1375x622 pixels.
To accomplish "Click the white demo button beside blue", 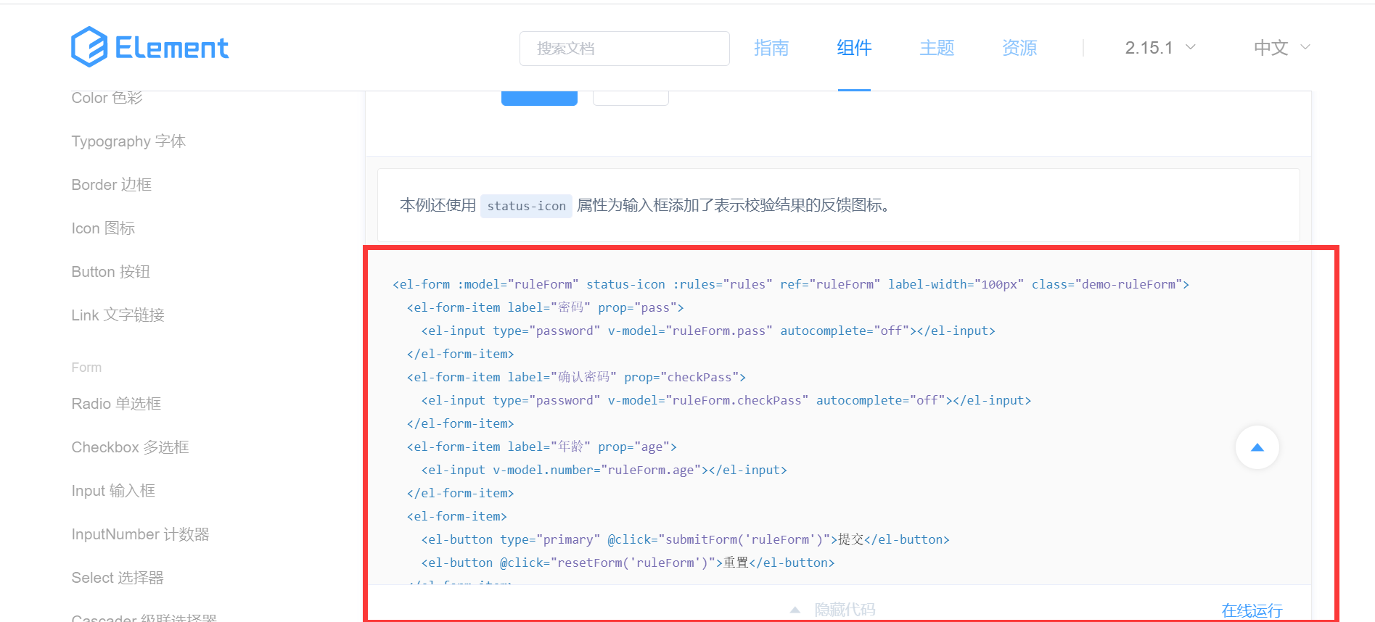I will 631,98.
